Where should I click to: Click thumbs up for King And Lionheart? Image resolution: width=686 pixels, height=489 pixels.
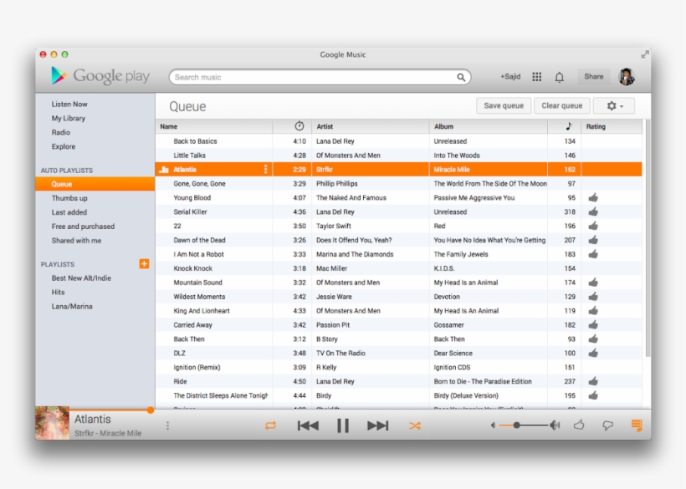[x=593, y=311]
